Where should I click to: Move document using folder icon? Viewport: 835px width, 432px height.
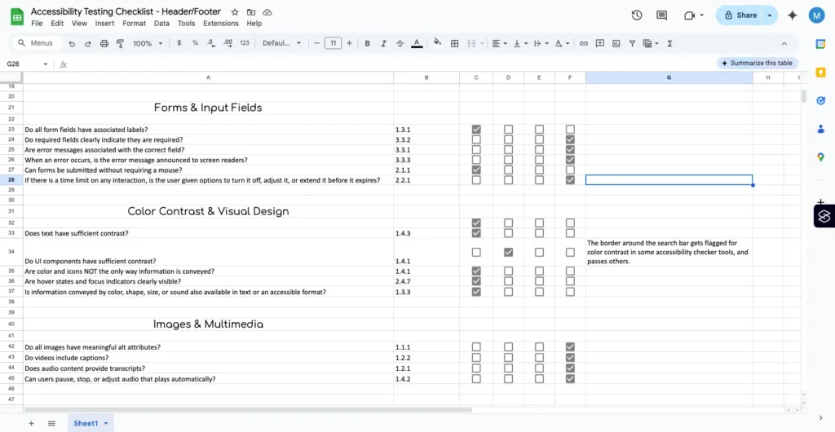click(x=251, y=11)
